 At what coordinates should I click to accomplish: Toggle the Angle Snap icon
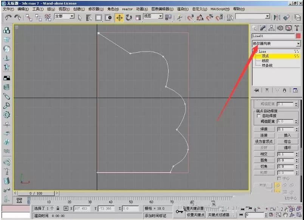click(x=200, y=18)
